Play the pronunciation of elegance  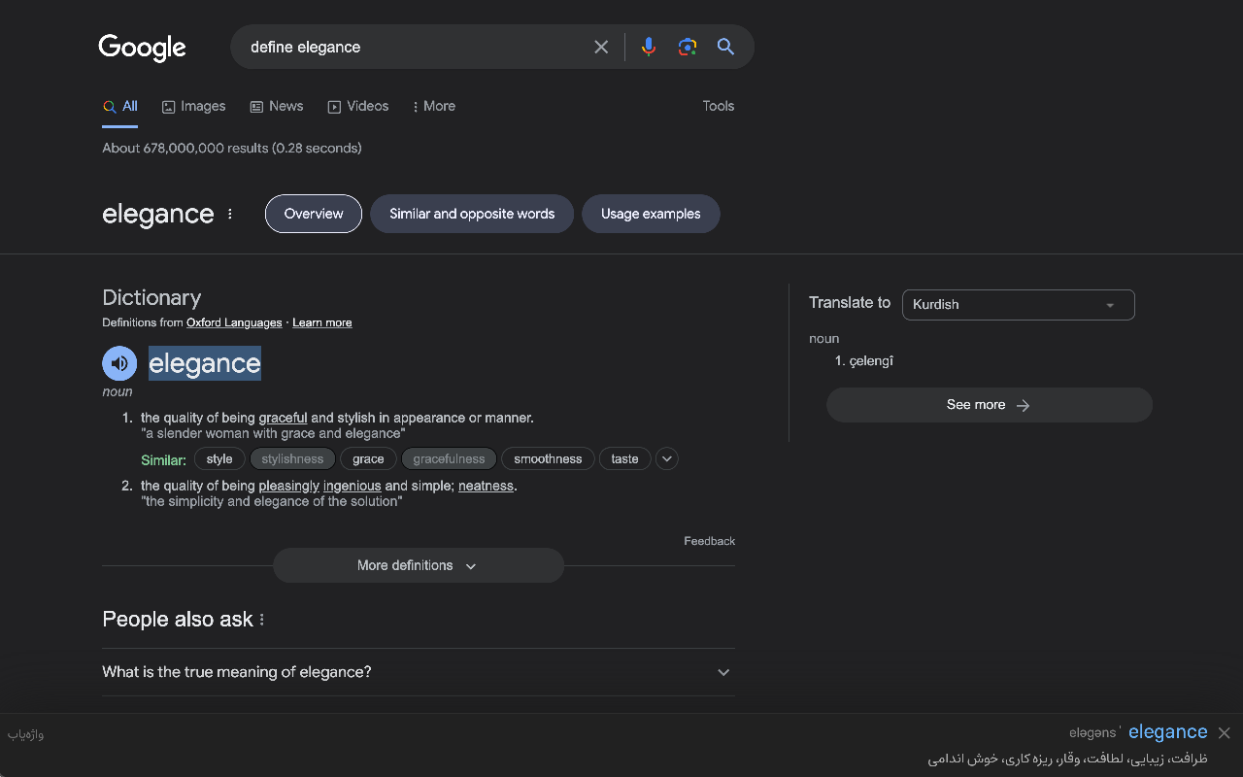coord(118,362)
